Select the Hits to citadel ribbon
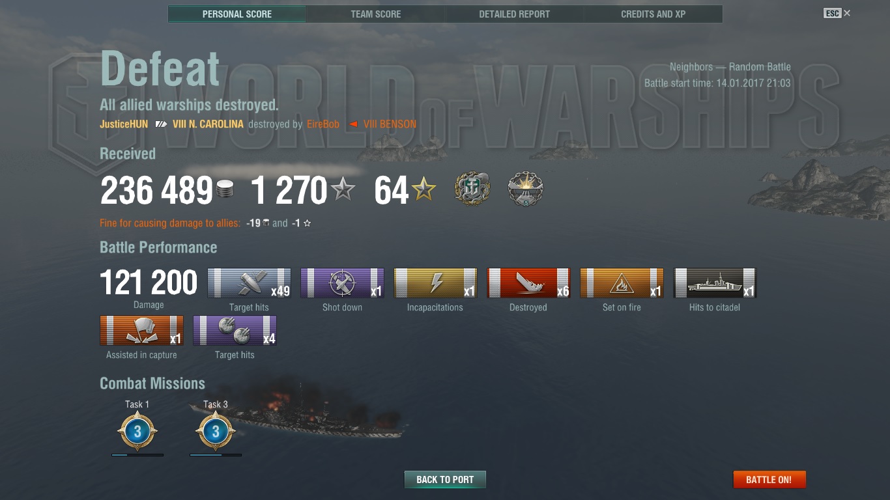Image resolution: width=890 pixels, height=500 pixels. tap(715, 283)
